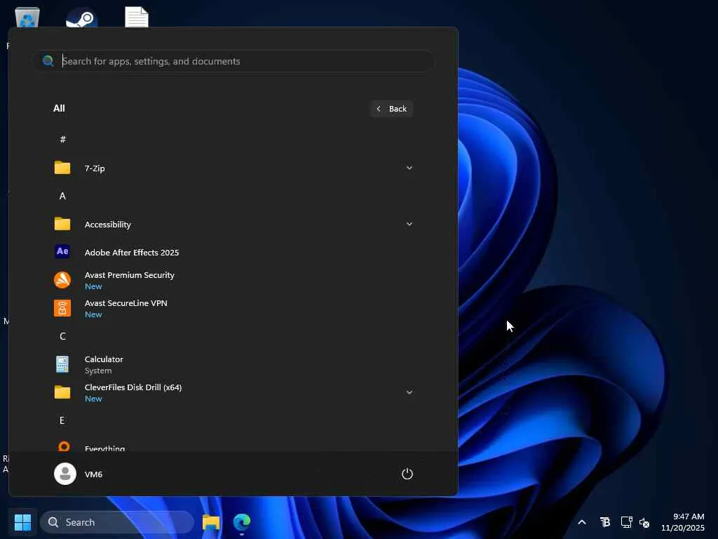Click the 'CleverFiles Disk Drill (x64)' label
The image size is (718, 539).
[x=133, y=387]
